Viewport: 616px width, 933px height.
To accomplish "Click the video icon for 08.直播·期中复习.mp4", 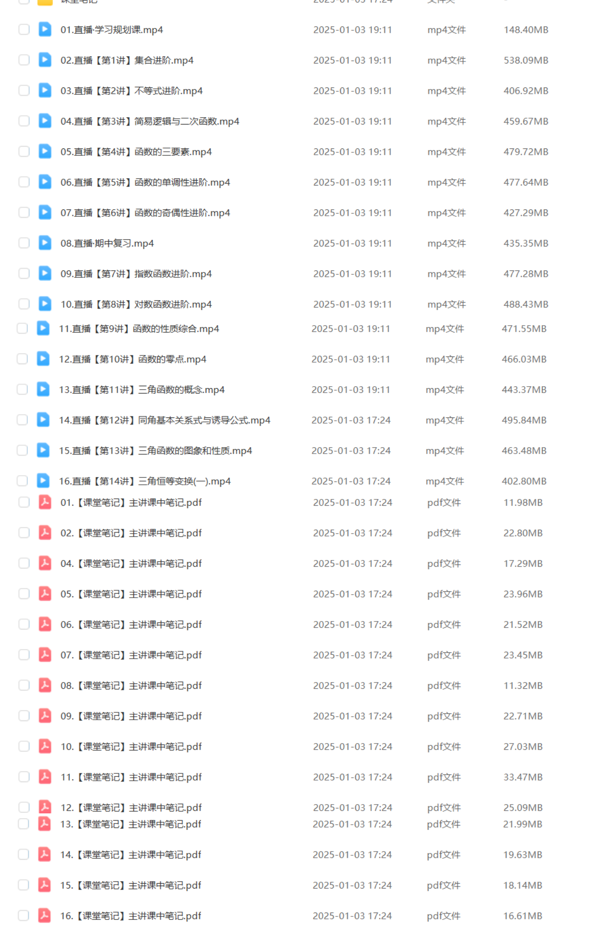I will click(x=45, y=243).
